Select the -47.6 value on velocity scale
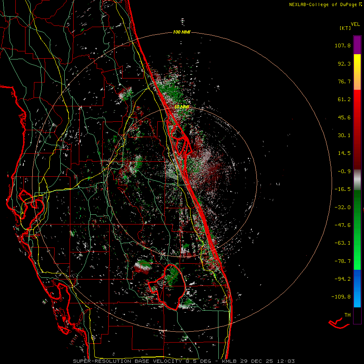The width and height of the screenshot is (364, 364). [343, 225]
